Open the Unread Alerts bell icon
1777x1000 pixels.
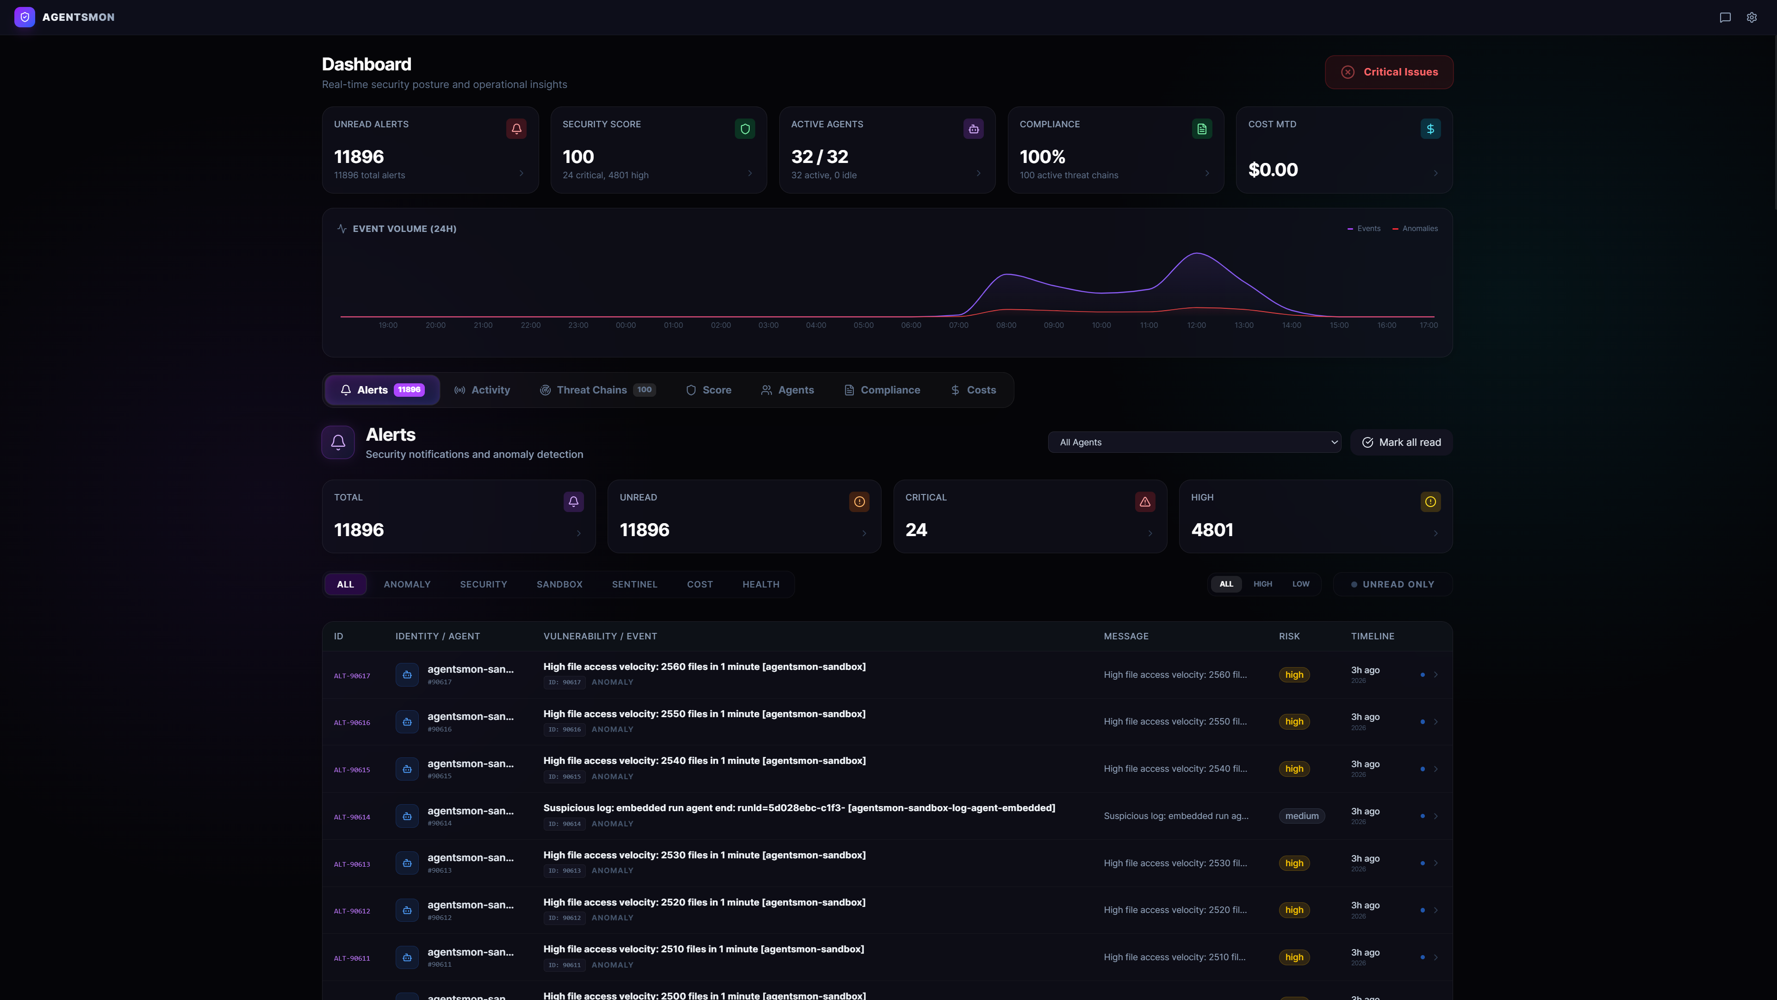(516, 128)
